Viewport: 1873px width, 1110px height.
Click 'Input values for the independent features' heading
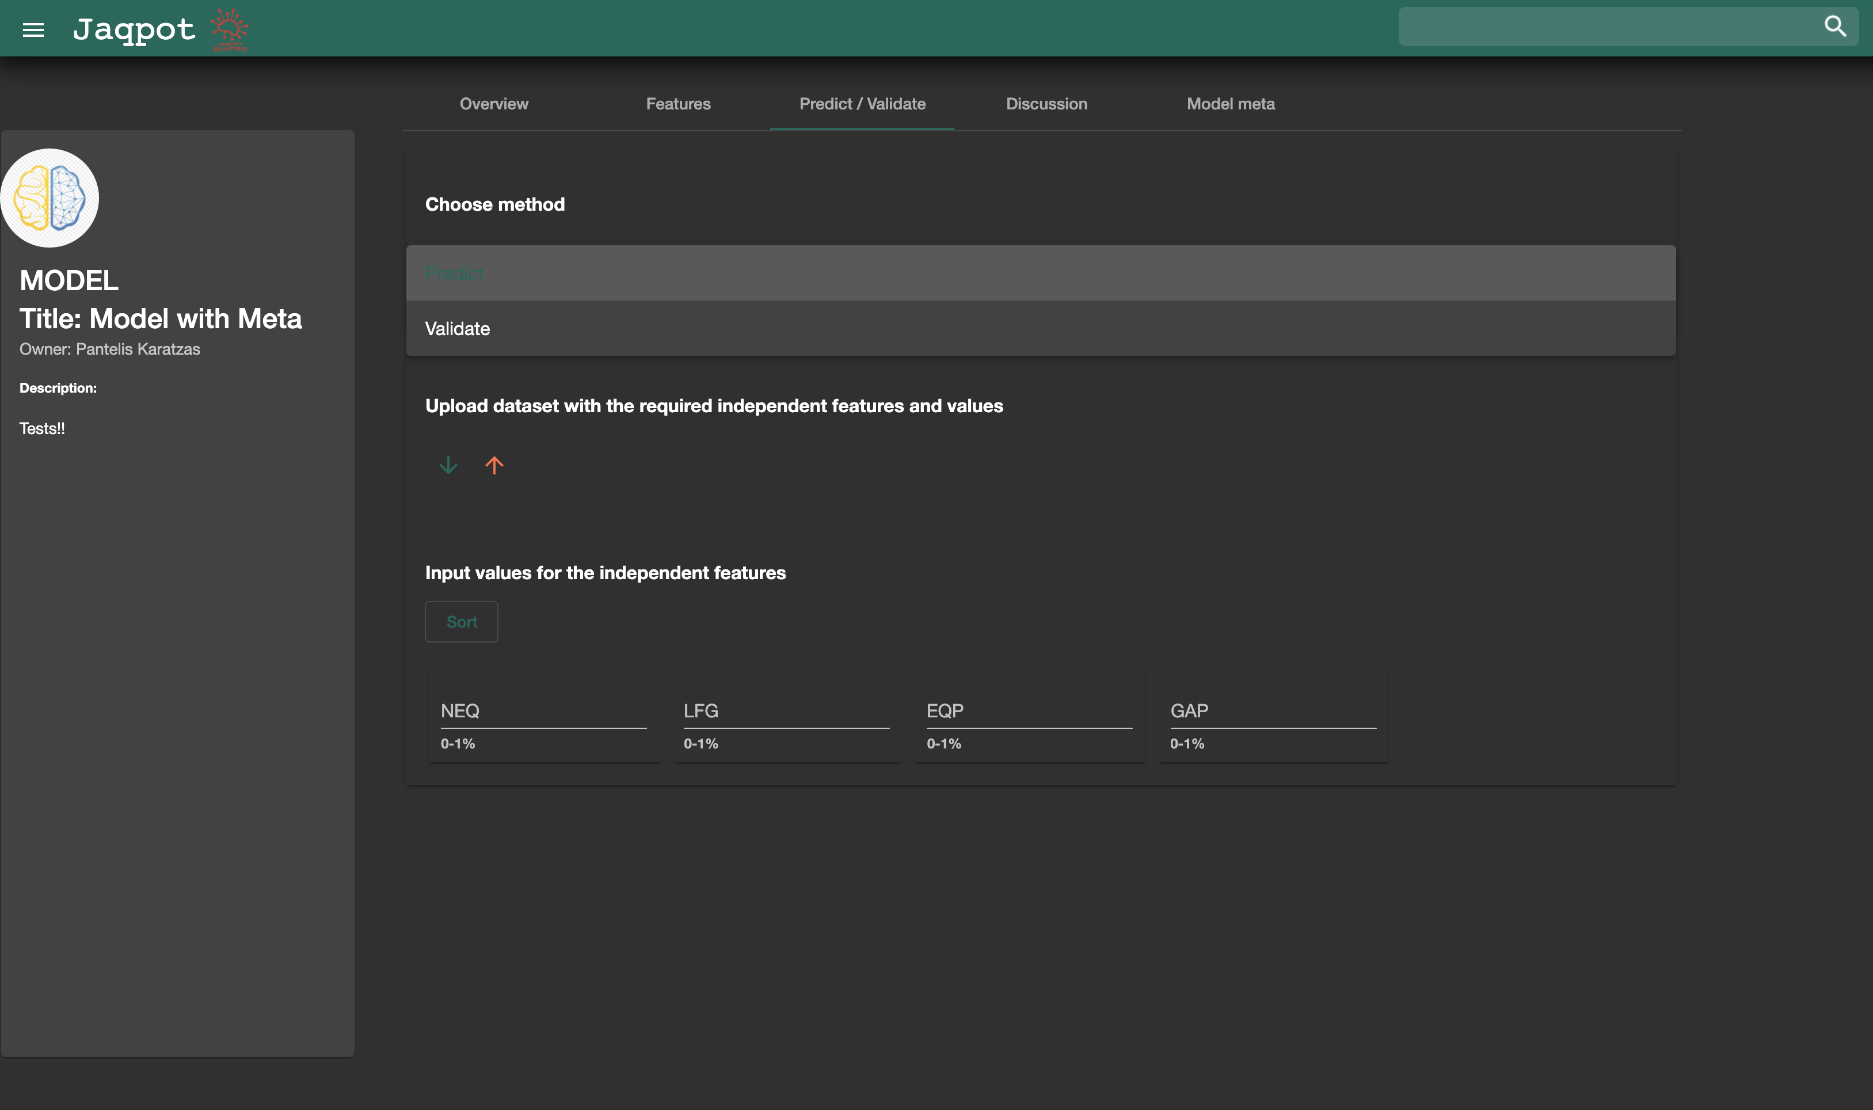606,573
